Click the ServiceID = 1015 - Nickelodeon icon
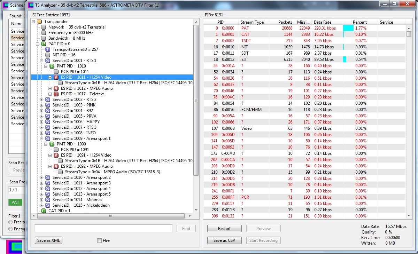Screen dimensions: 418x254 point(48,205)
